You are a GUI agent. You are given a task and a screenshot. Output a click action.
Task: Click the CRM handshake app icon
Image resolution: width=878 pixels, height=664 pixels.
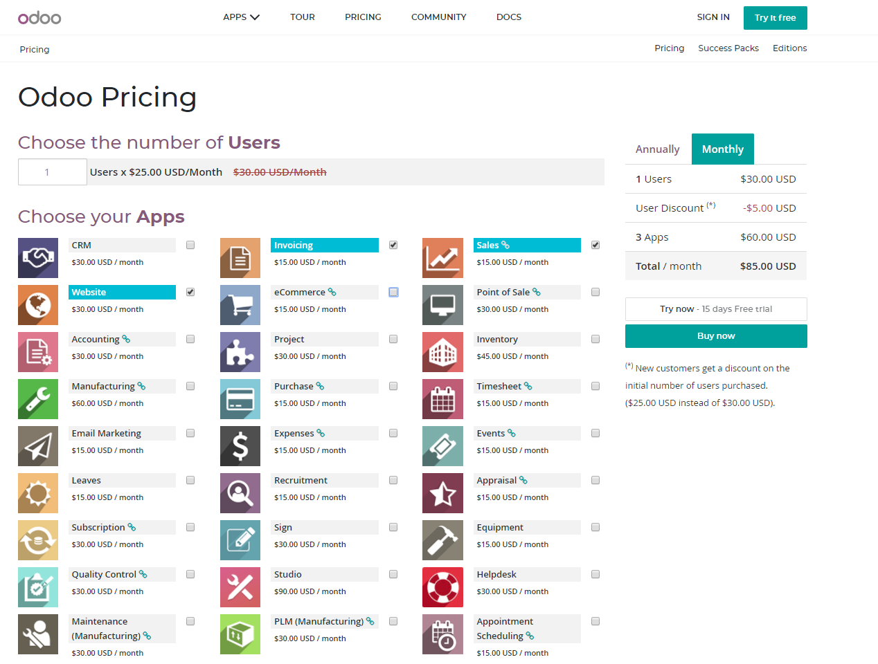pos(38,258)
